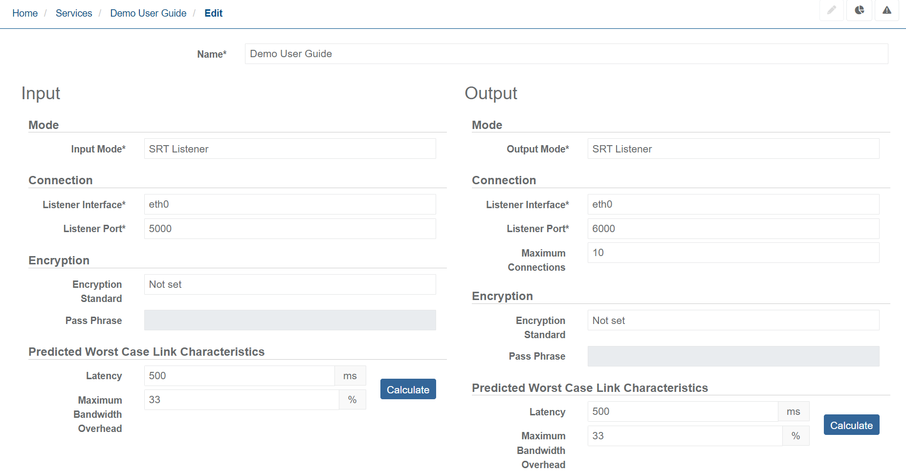Click the Input Listener Port field
The image size is (906, 474).
[x=289, y=229]
